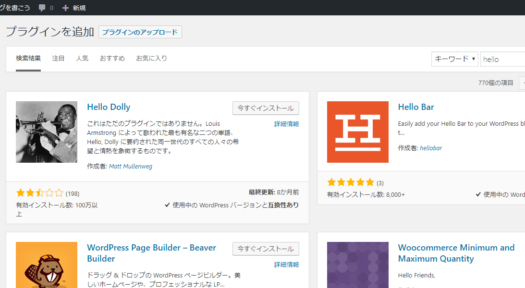The height and width of the screenshot is (288, 525).
Task: Open the おすすめ tab
Action: click(x=112, y=58)
